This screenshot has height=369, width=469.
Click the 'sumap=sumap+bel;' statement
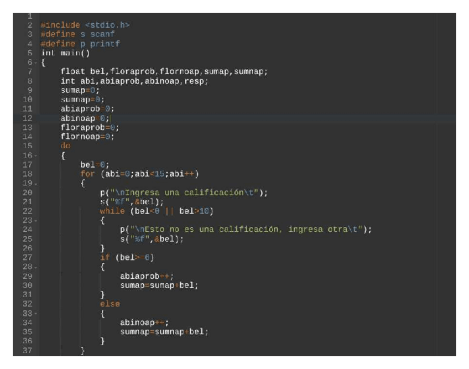point(159,285)
